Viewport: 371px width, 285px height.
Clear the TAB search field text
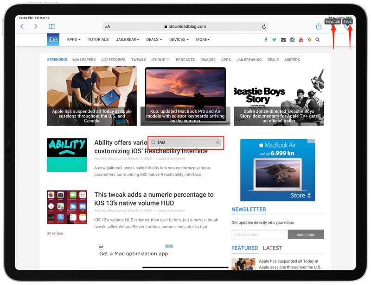[217, 142]
